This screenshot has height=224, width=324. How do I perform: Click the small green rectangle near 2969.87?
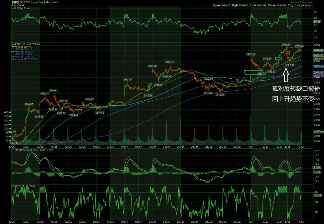[x=278, y=59]
